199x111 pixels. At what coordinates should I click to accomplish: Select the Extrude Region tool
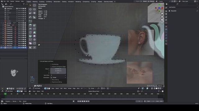(x=30, y=25)
